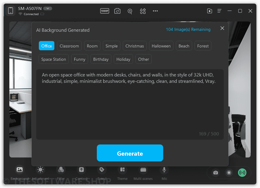Choose the Funny category

tap(80, 59)
